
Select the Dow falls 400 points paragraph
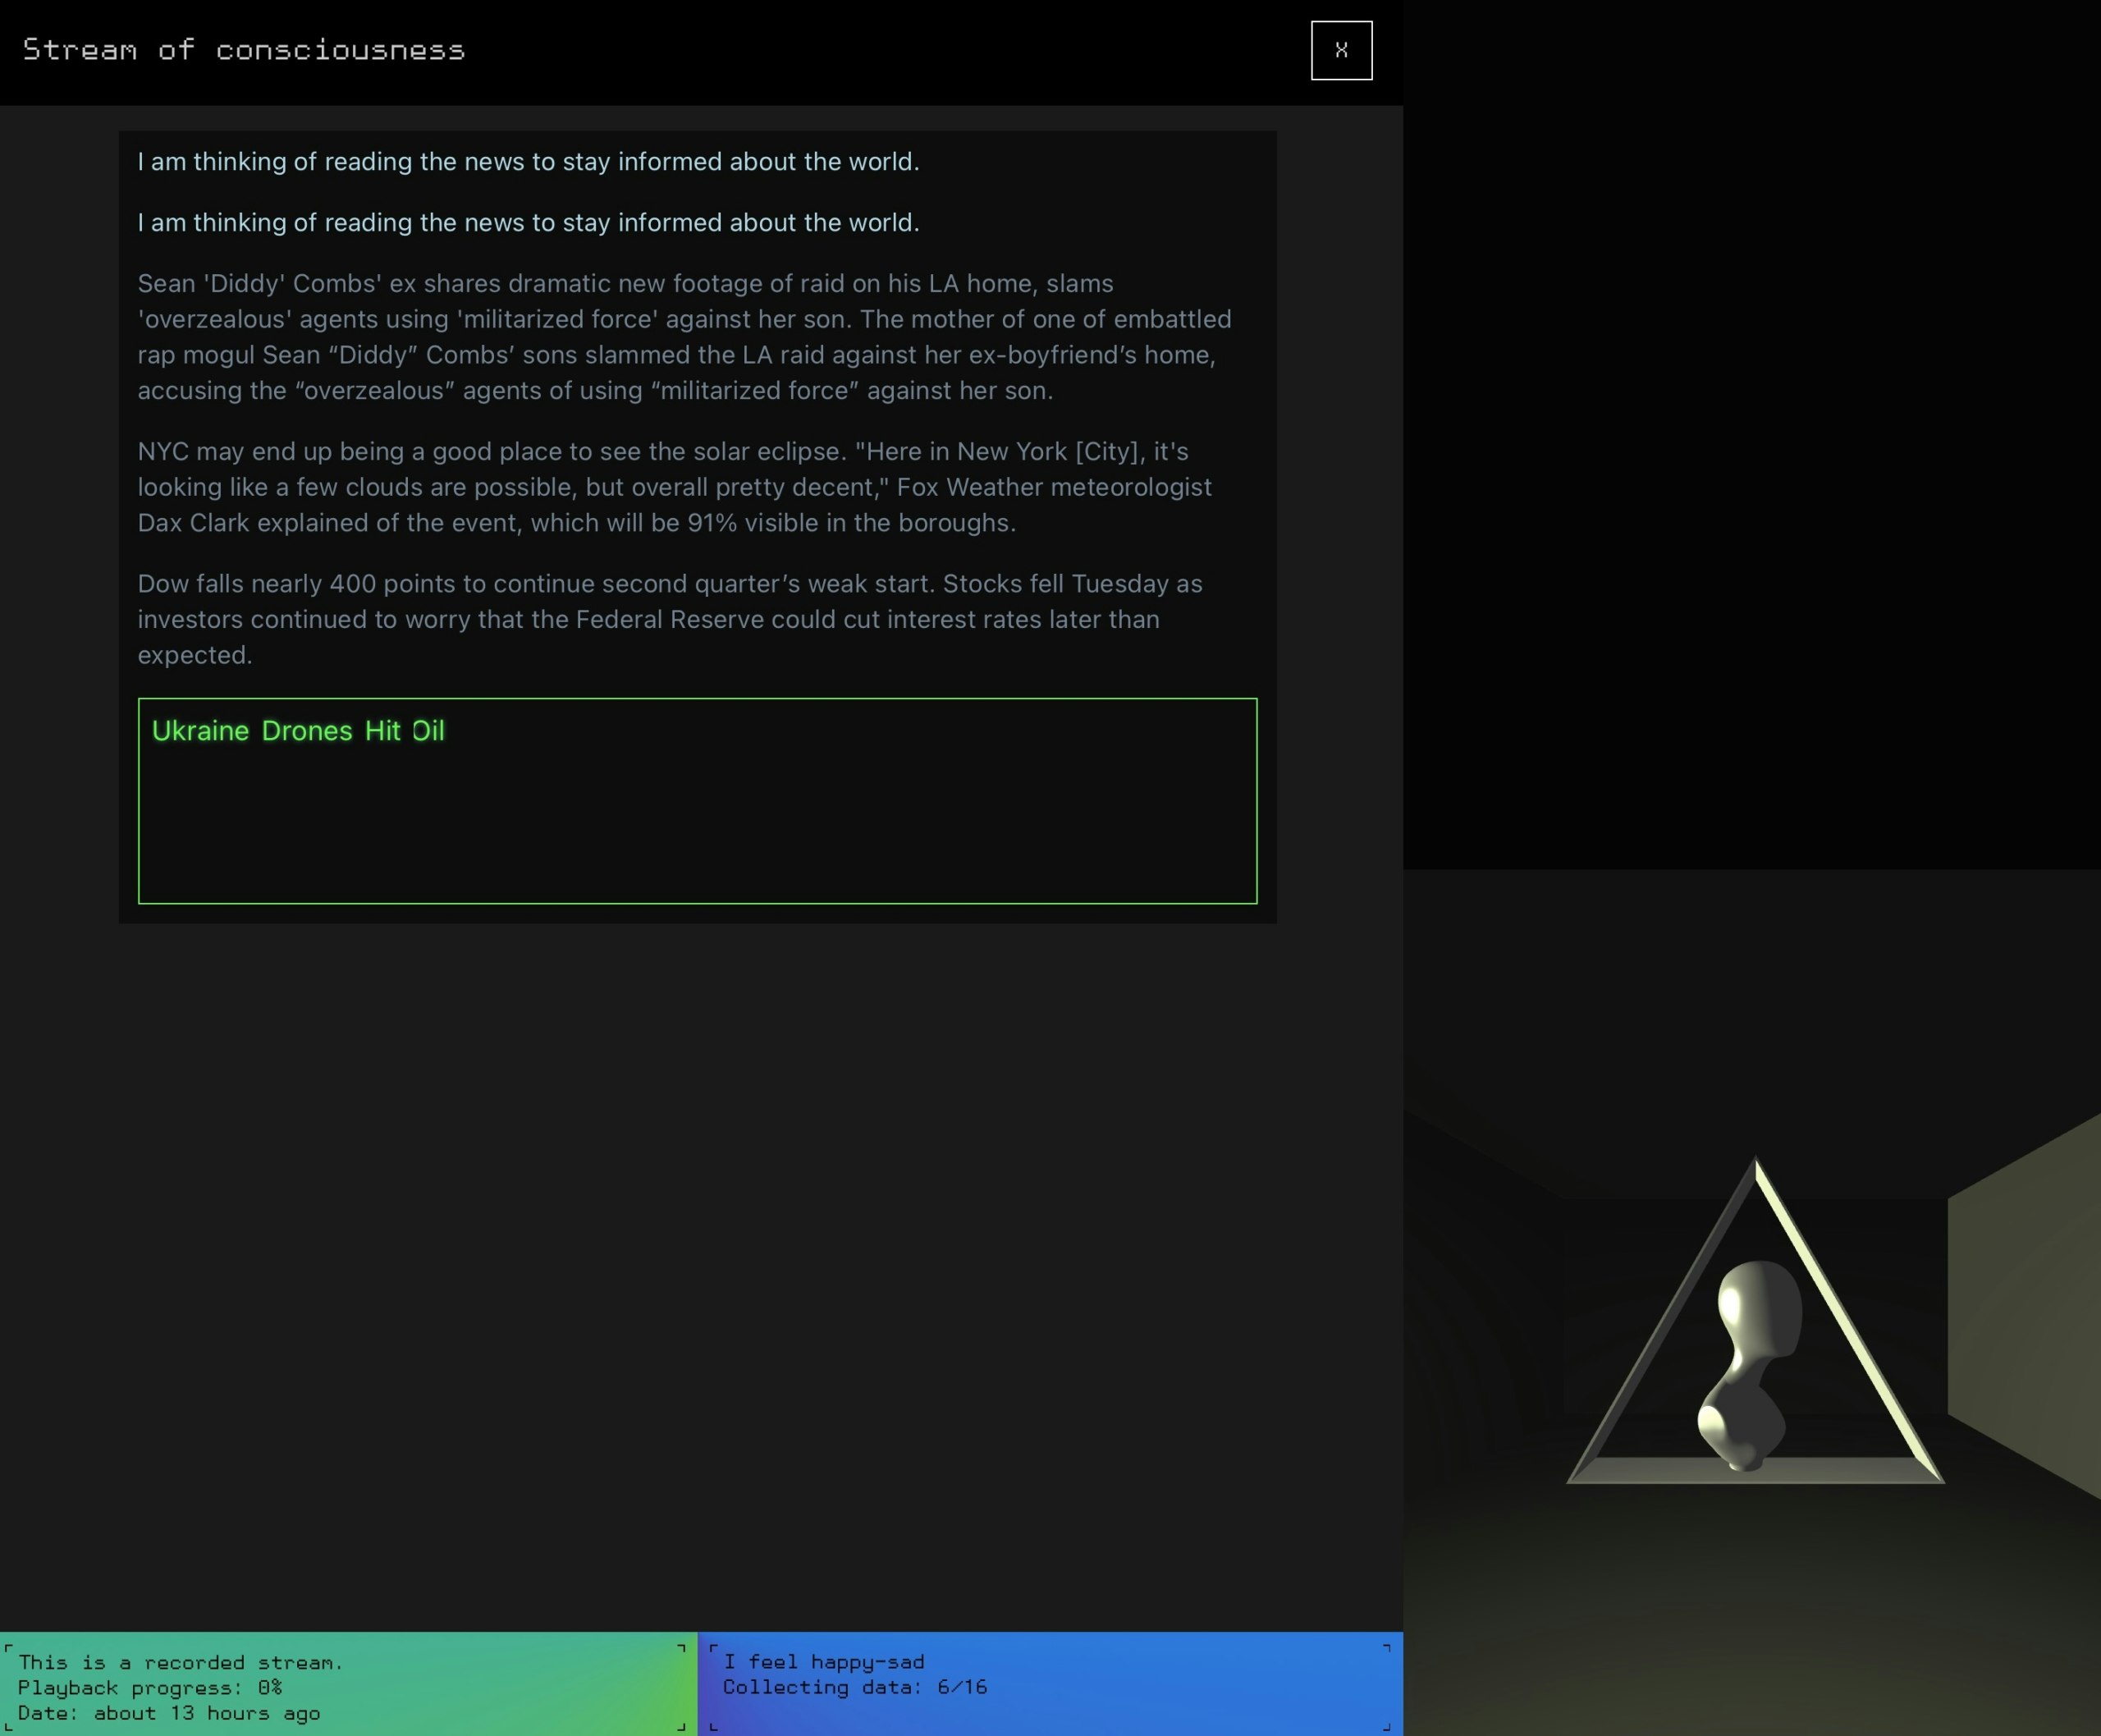670,619
